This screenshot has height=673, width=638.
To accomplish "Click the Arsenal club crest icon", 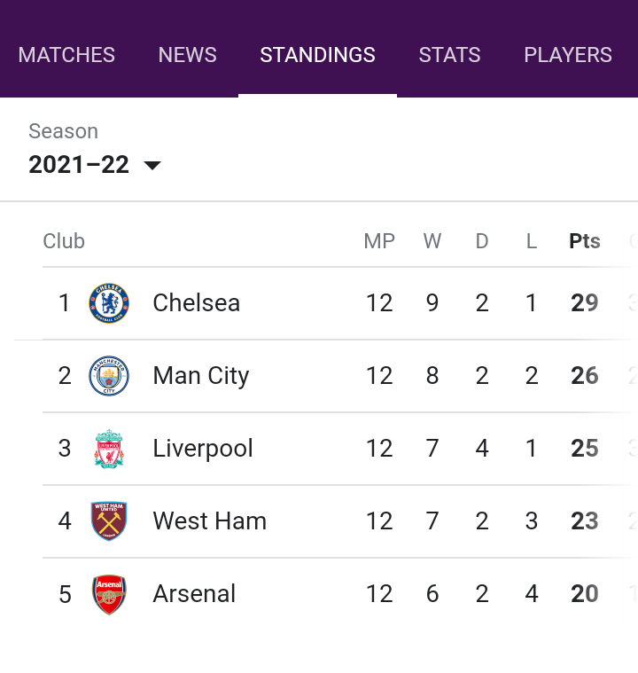I will pyautogui.click(x=109, y=594).
